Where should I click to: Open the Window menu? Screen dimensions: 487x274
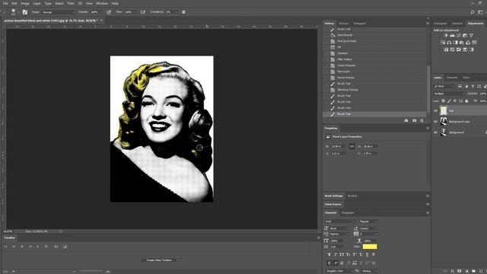point(102,3)
